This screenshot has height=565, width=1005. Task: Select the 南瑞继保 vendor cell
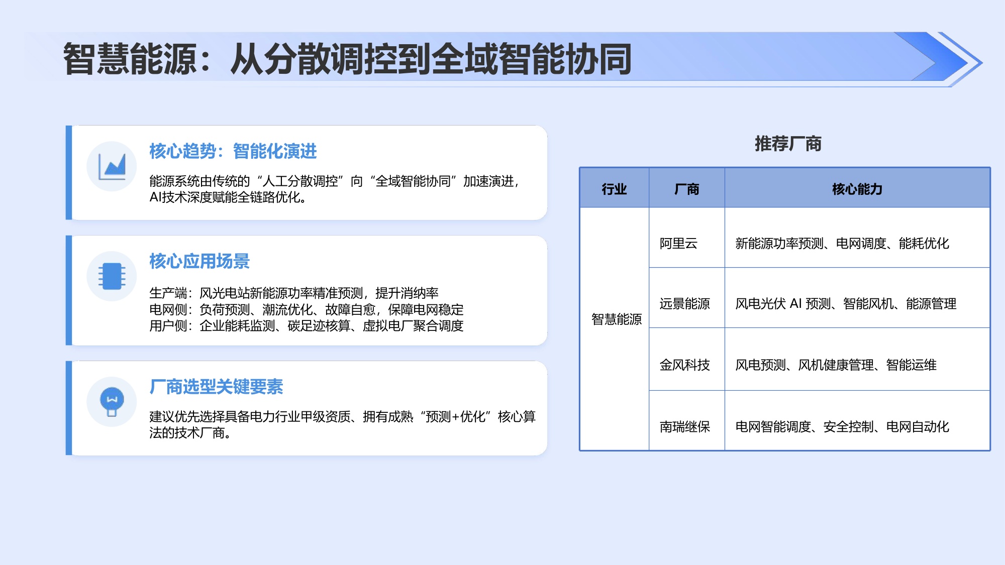[686, 421]
